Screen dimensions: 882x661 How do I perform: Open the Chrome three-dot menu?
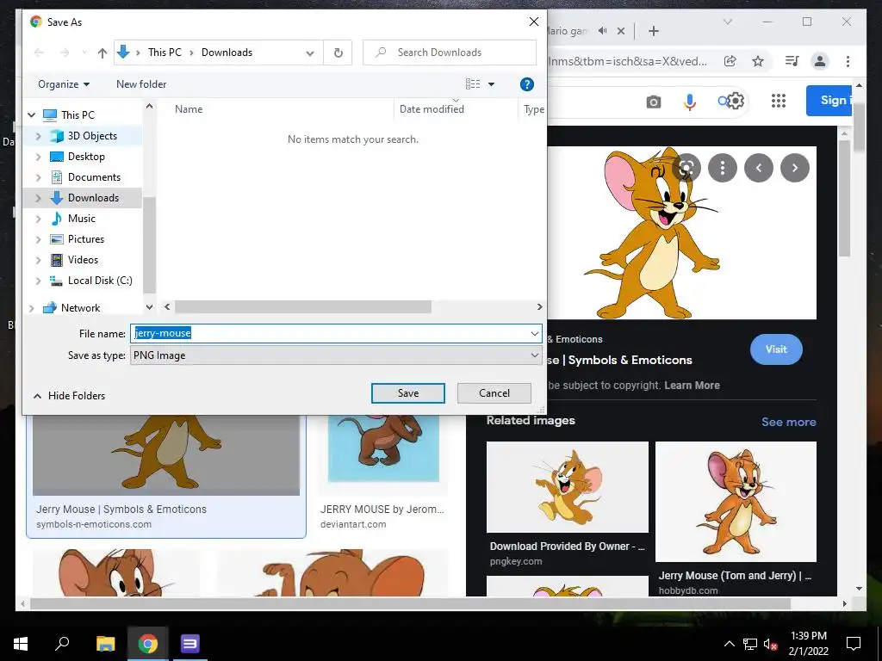click(848, 61)
